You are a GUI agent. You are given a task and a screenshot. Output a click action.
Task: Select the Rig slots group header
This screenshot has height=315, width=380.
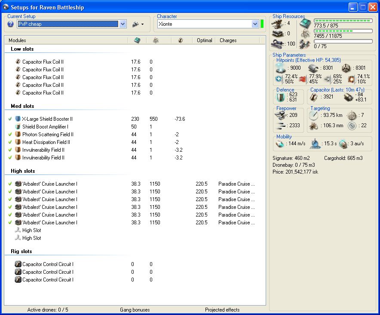[x=21, y=251]
